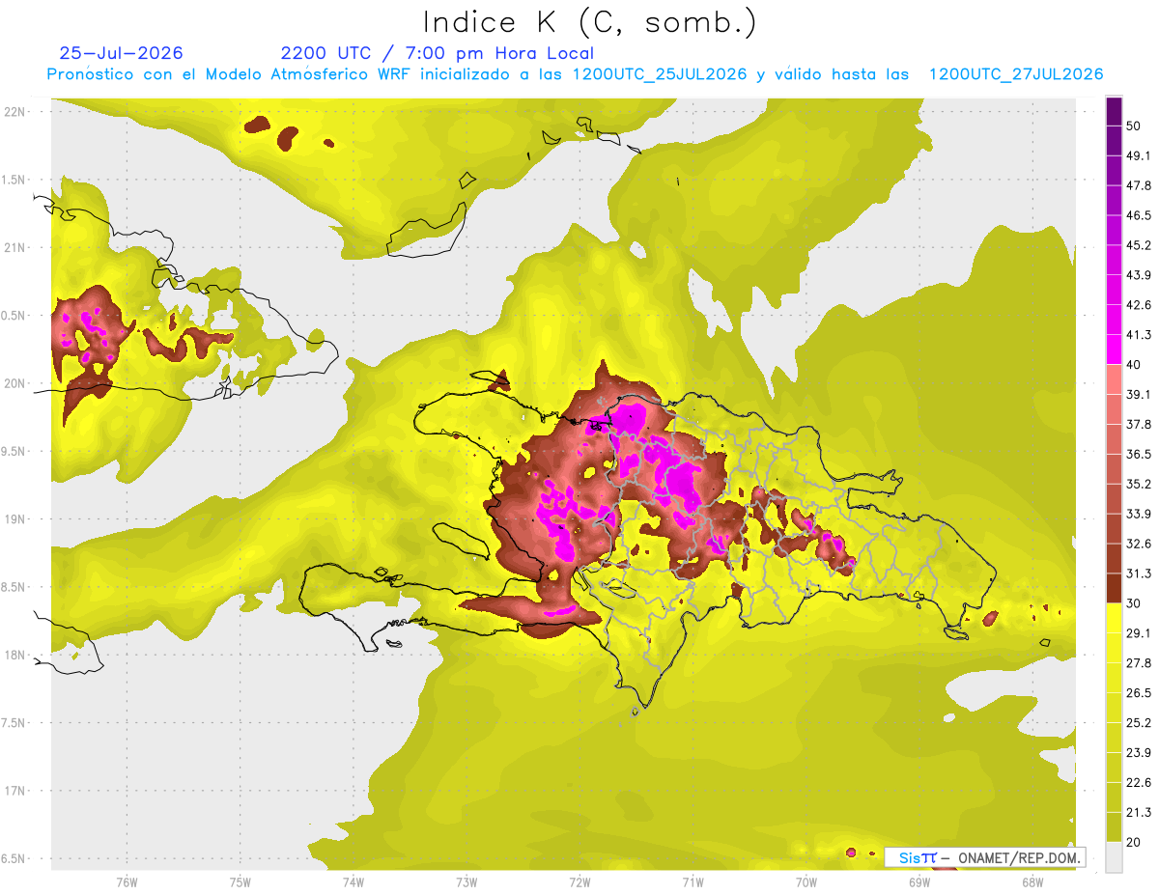Click the colorbar value "40"
Viewport: 1159px width, 895px height.
coord(1134,365)
